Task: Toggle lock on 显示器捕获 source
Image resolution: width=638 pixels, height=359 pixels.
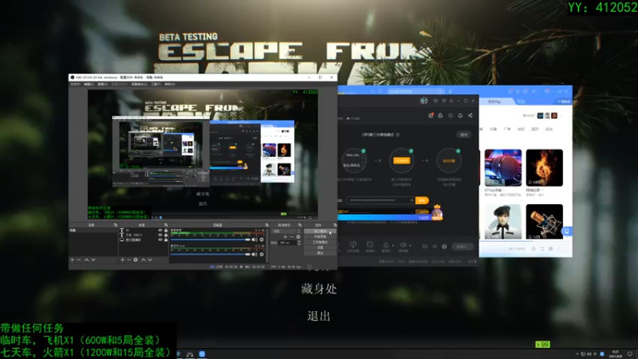Action: coord(166,240)
